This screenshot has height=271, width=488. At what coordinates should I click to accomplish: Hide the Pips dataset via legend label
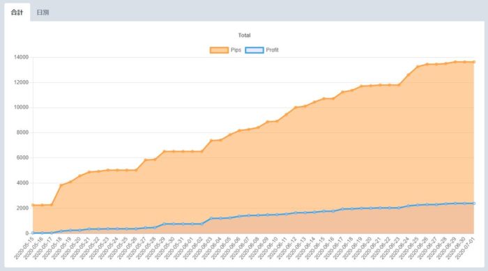pyautogui.click(x=236, y=50)
